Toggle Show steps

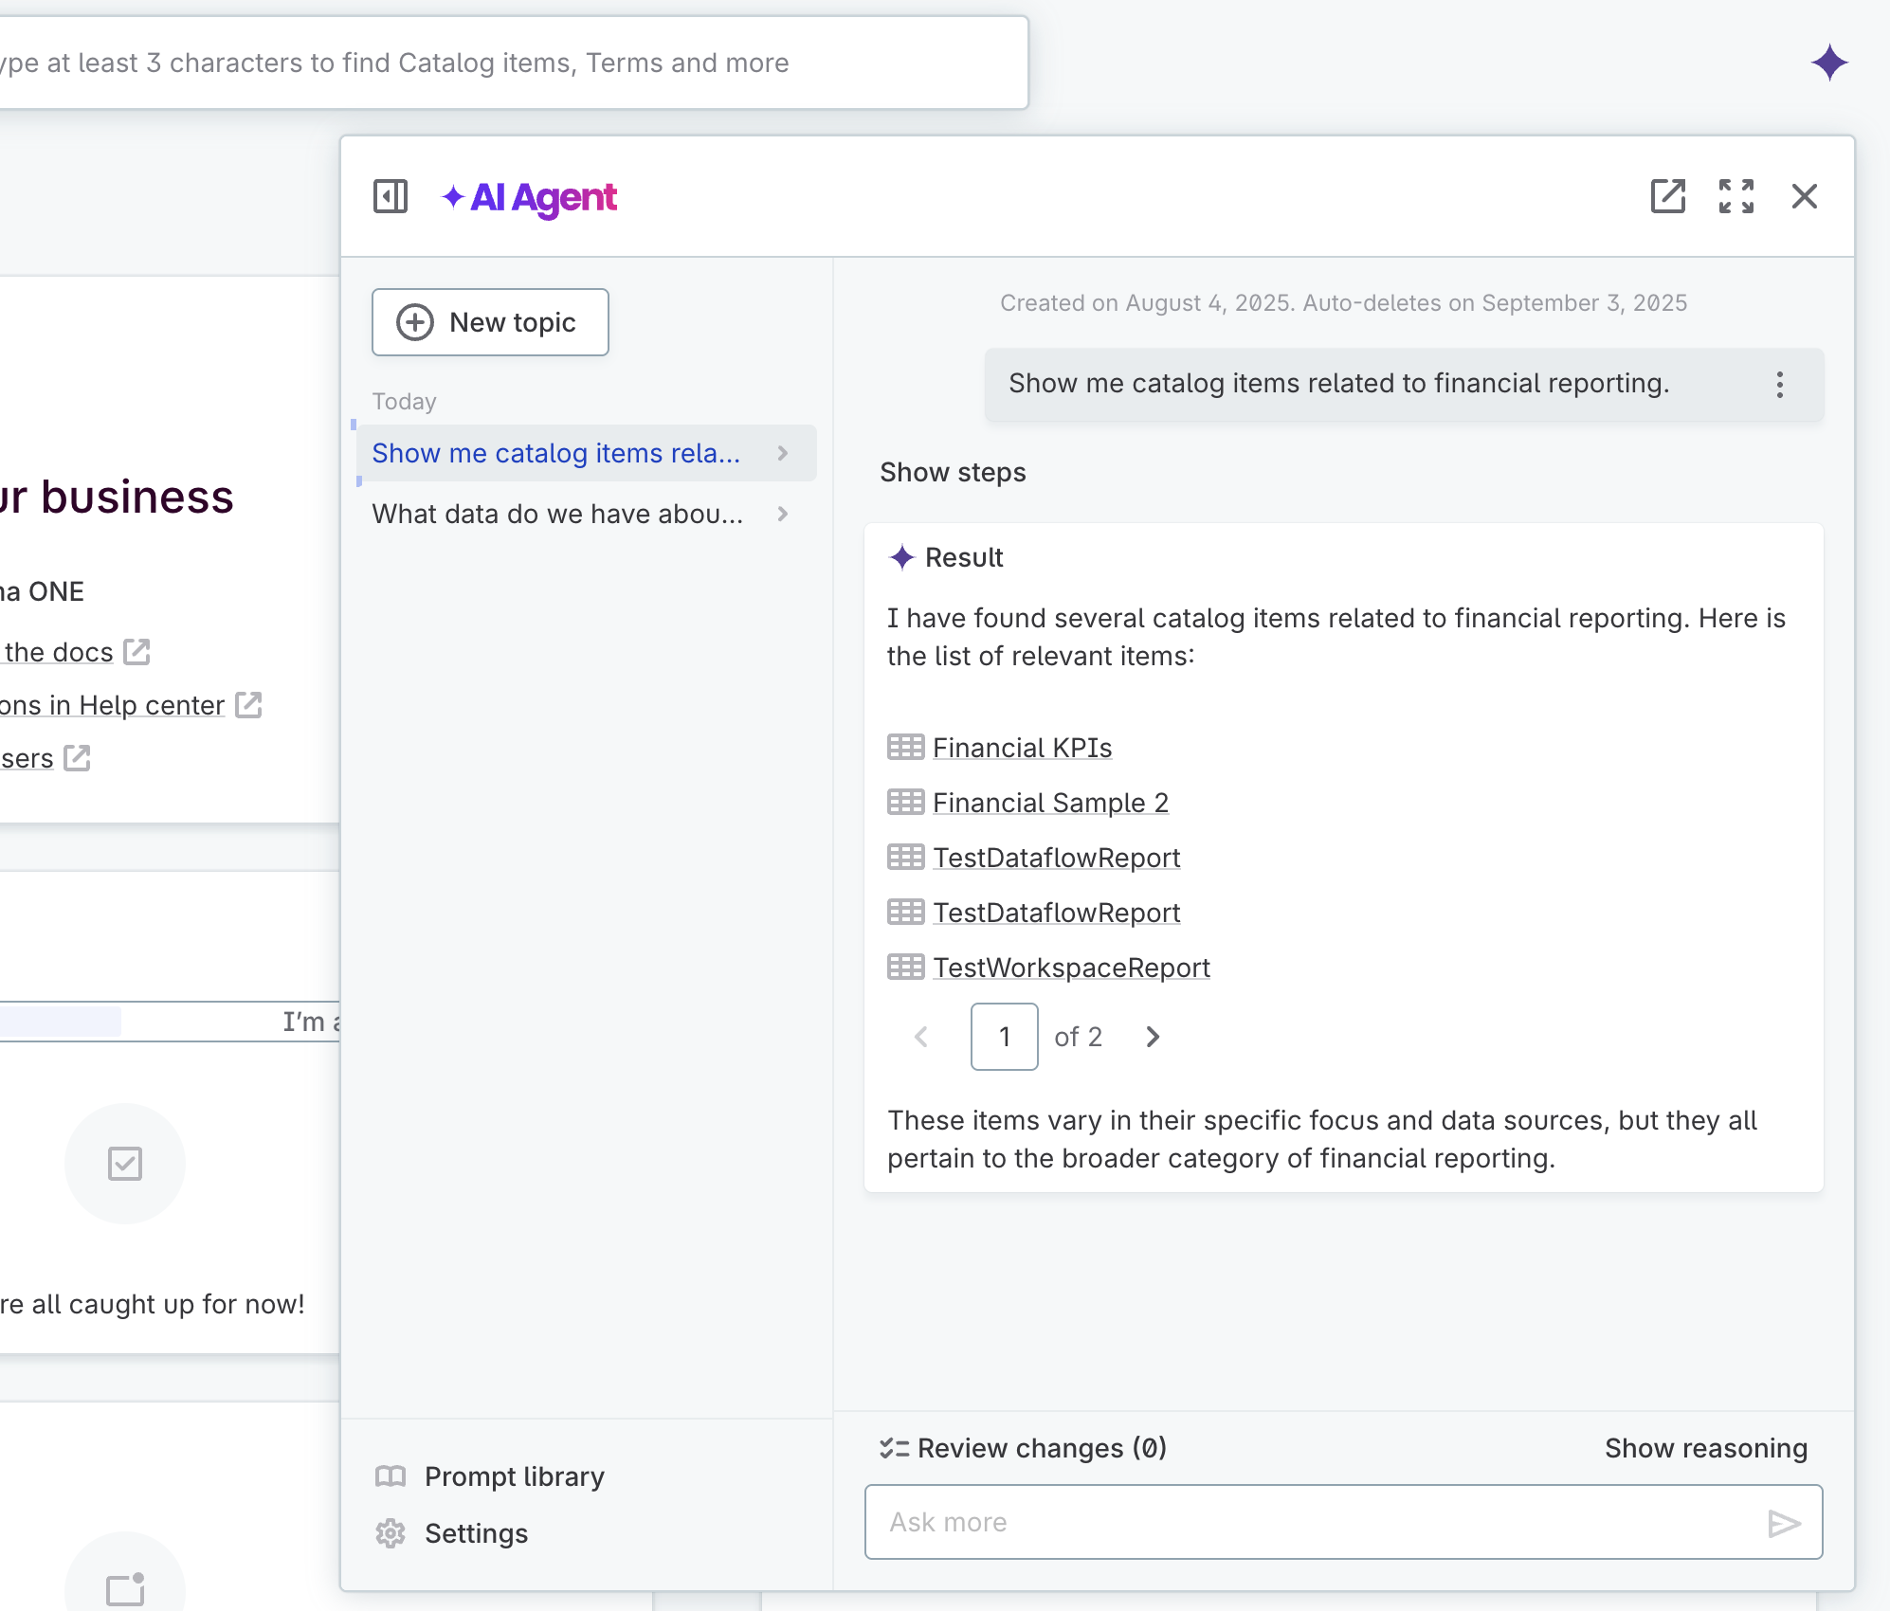pyautogui.click(x=953, y=472)
